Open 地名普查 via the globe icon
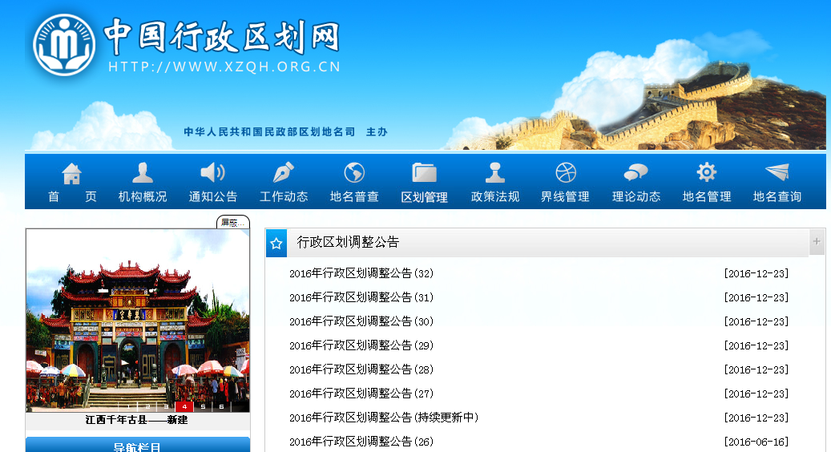 point(353,173)
